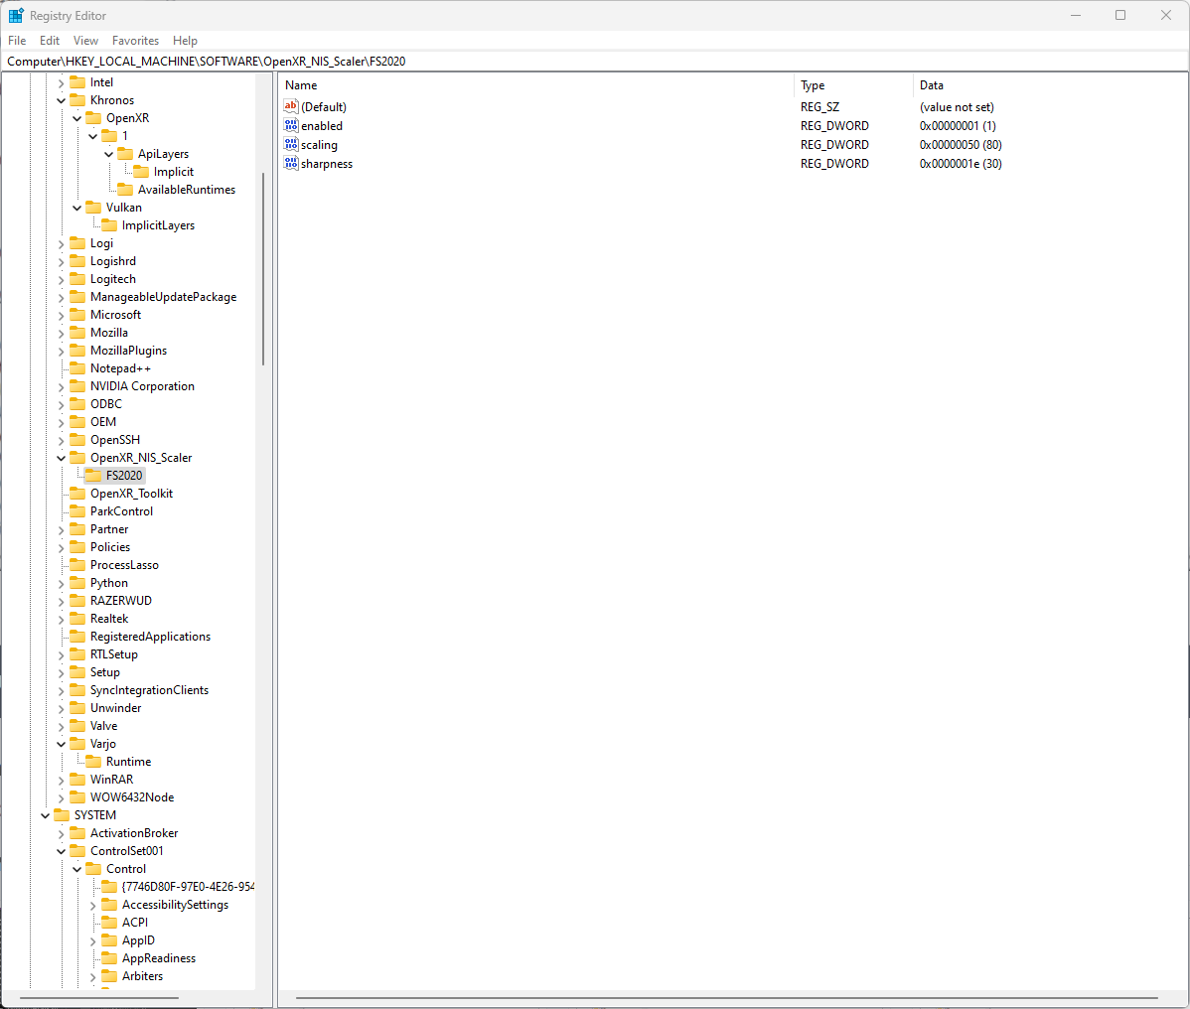Open the Edit menu
Image resolution: width=1190 pixels, height=1009 pixels.
point(50,40)
